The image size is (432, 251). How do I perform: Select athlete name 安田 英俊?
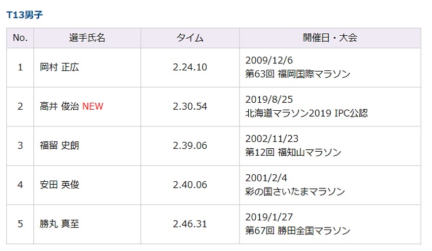coord(60,185)
